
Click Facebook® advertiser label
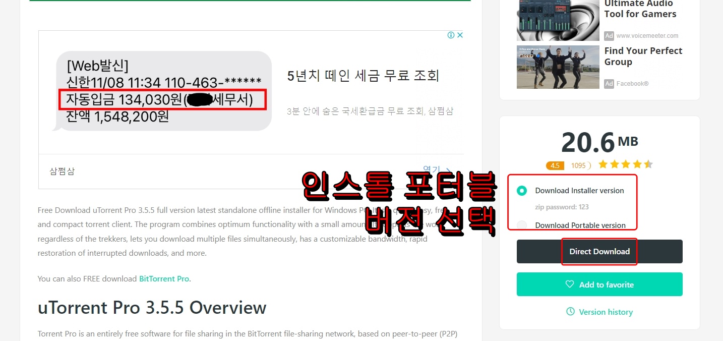tap(632, 84)
